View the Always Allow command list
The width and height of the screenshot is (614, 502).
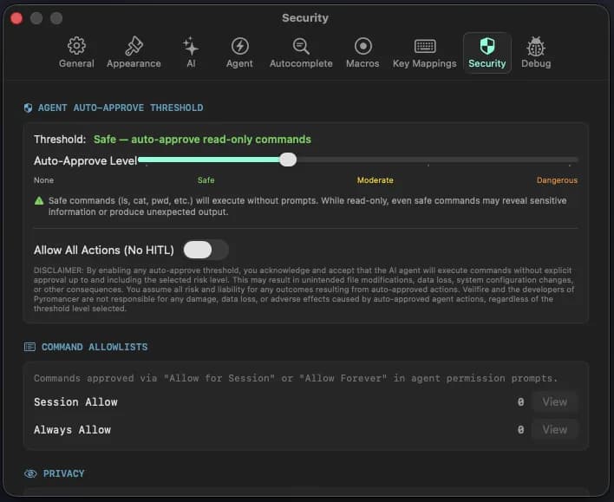554,429
